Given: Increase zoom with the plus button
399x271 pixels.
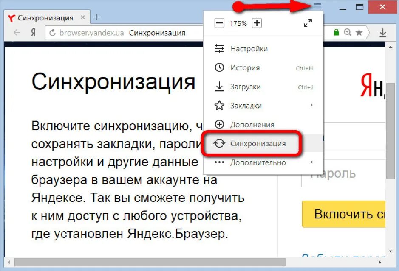Looking at the screenshot, I should [x=257, y=23].
